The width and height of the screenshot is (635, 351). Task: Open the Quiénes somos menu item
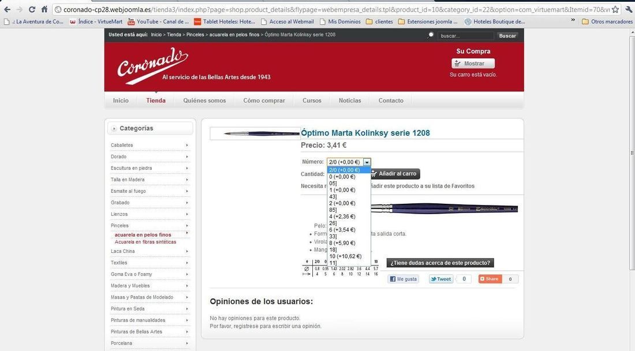coord(204,100)
